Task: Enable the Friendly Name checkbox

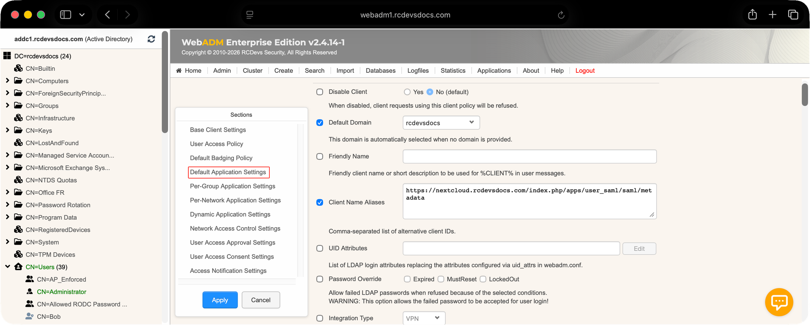Action: click(320, 156)
